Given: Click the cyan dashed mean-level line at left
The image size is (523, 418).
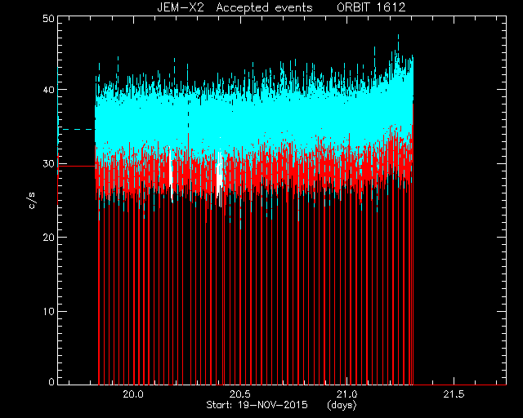Looking at the screenshot, I should [x=77, y=129].
